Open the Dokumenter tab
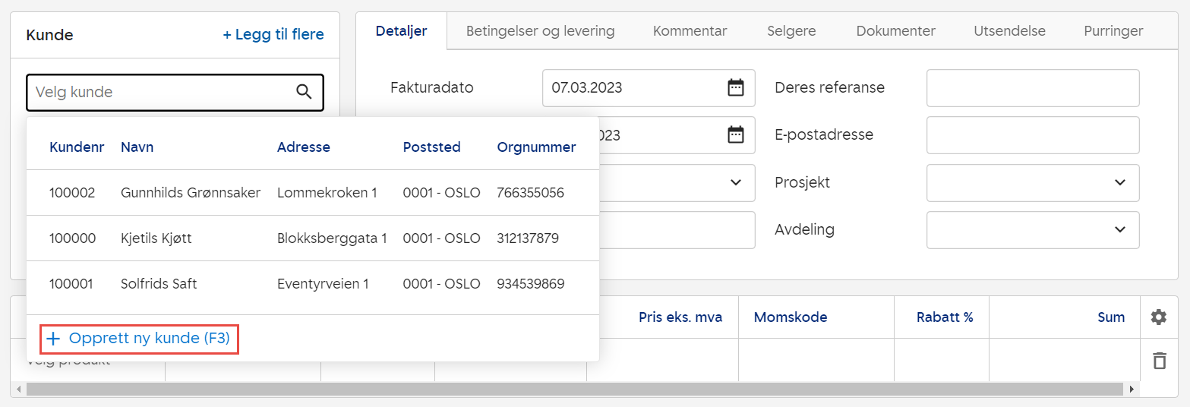This screenshot has width=1190, height=407. pyautogui.click(x=895, y=31)
